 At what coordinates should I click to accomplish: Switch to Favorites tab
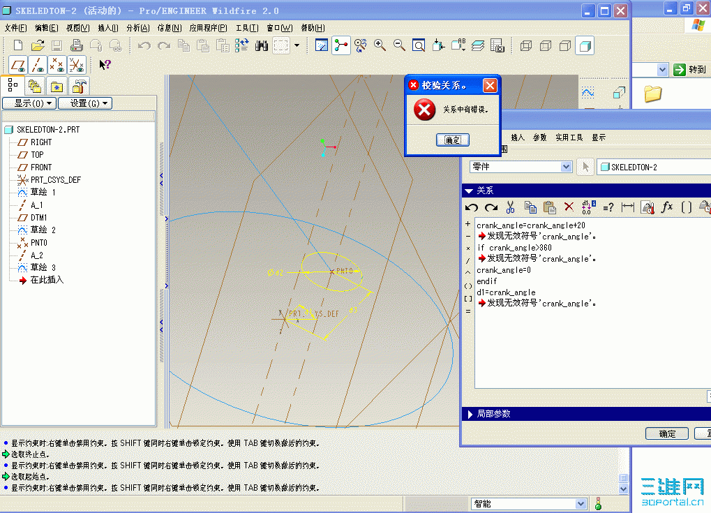(57, 86)
